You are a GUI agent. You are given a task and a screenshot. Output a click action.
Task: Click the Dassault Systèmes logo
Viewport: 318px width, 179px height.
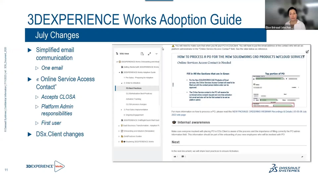tap(285, 168)
